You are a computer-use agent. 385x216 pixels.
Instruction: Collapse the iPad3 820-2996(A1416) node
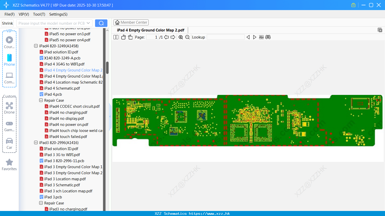tap(36, 143)
